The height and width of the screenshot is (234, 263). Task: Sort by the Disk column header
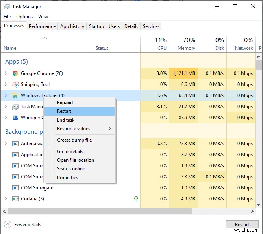pos(212,44)
